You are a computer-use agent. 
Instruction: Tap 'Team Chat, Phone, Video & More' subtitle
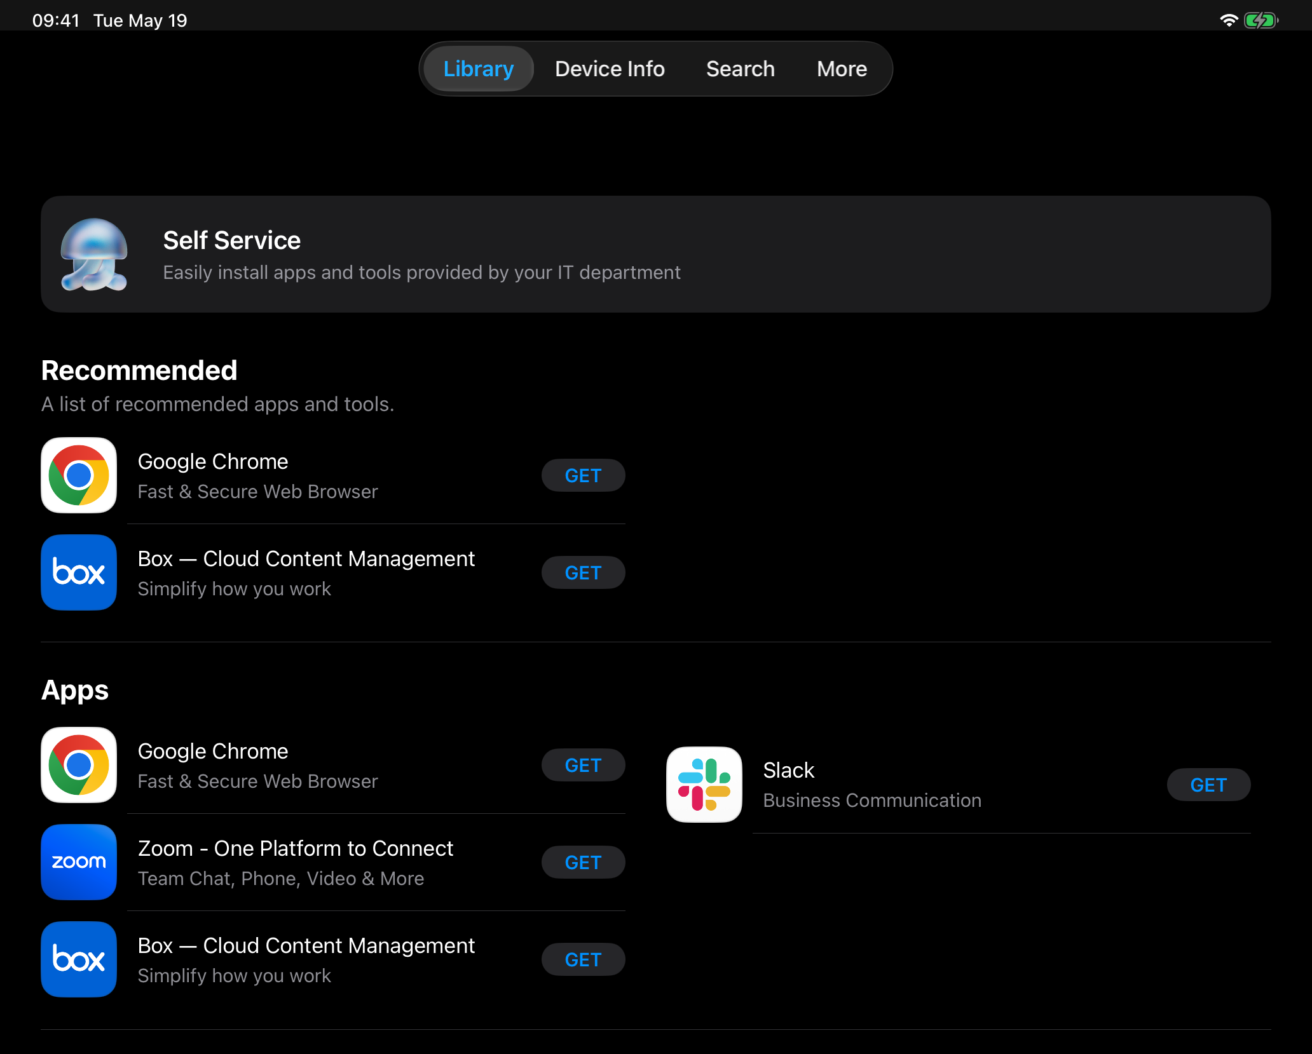tap(281, 878)
